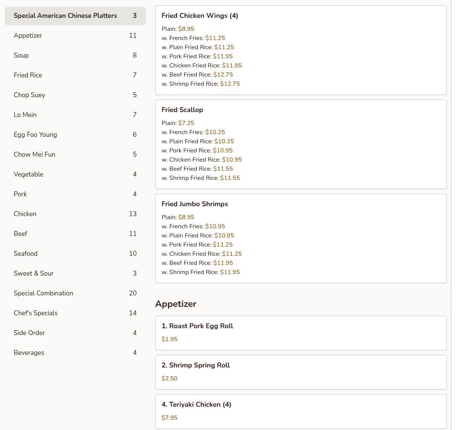Open the Chicken category
Image resolution: width=459 pixels, height=430 pixels.
[x=75, y=214]
